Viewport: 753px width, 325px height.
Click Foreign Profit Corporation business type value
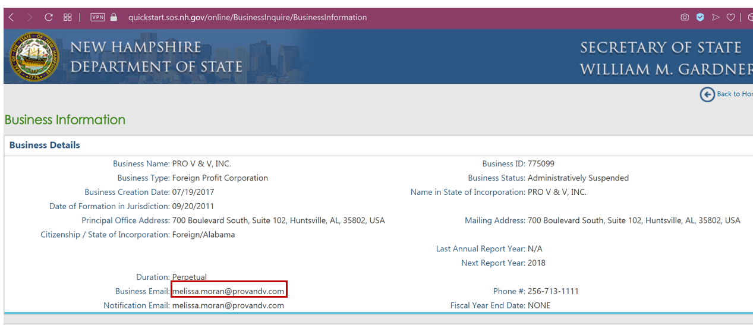point(220,178)
